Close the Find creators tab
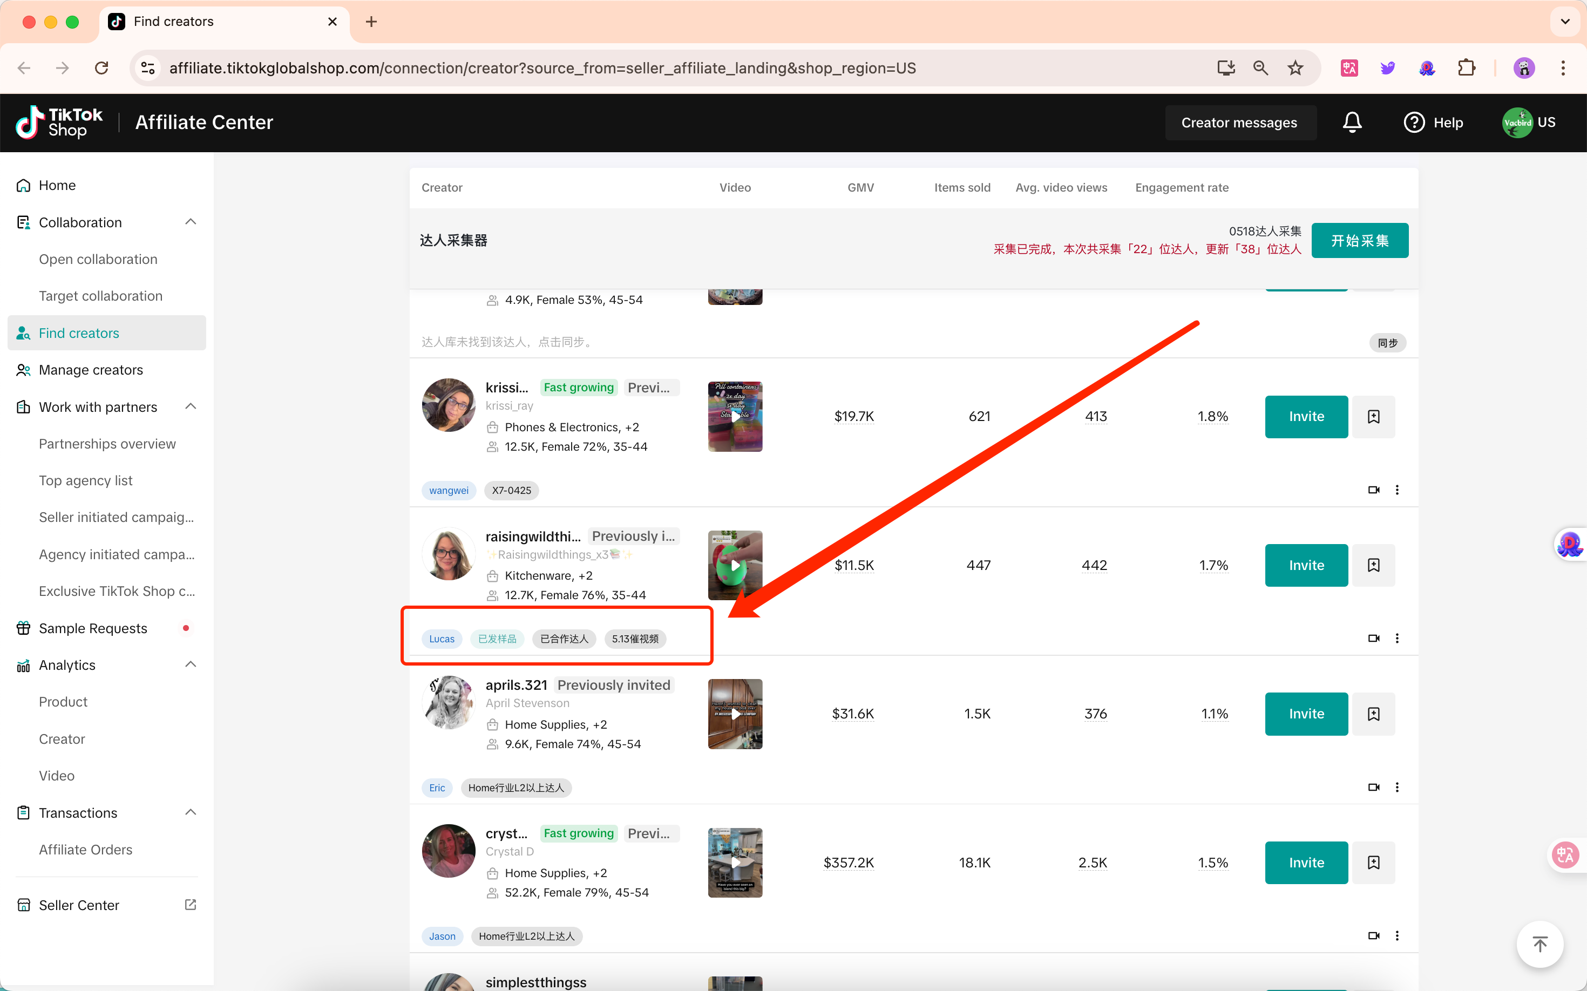1587x991 pixels. pos(333,22)
